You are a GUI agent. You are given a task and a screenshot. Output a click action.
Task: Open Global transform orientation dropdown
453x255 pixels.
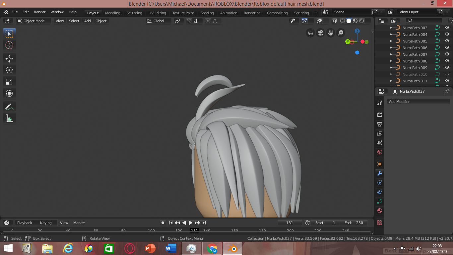click(159, 21)
